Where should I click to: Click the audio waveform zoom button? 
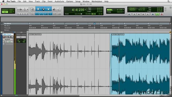(21, 9)
